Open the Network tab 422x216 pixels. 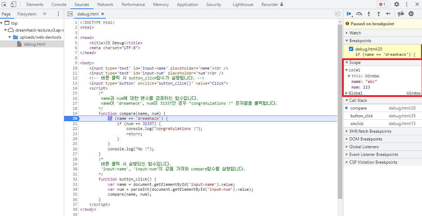pos(105,5)
